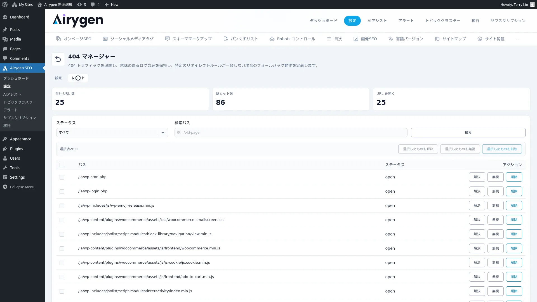The image size is (537, 302).
Task: Click 選択したものを解決 bulk button
Action: (418, 149)
